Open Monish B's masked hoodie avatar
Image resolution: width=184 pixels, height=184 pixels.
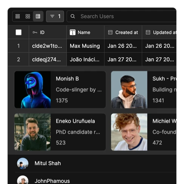pyautogui.click(x=32, y=90)
